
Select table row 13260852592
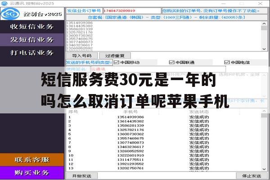click(x=164, y=151)
